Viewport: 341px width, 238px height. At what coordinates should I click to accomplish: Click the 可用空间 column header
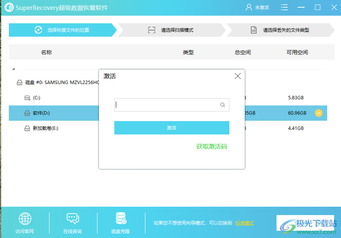(x=297, y=52)
